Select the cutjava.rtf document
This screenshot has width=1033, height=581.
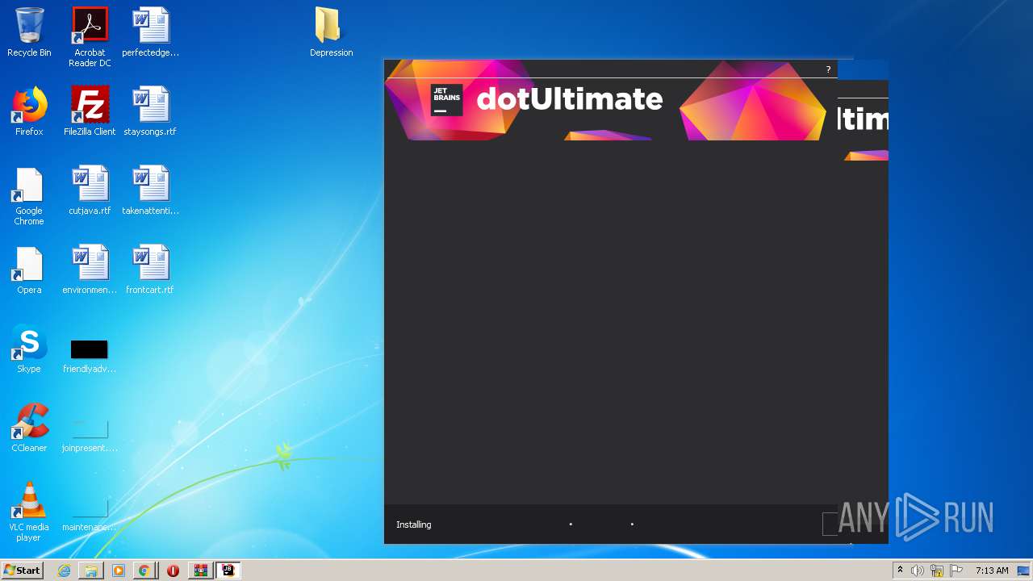(x=90, y=191)
